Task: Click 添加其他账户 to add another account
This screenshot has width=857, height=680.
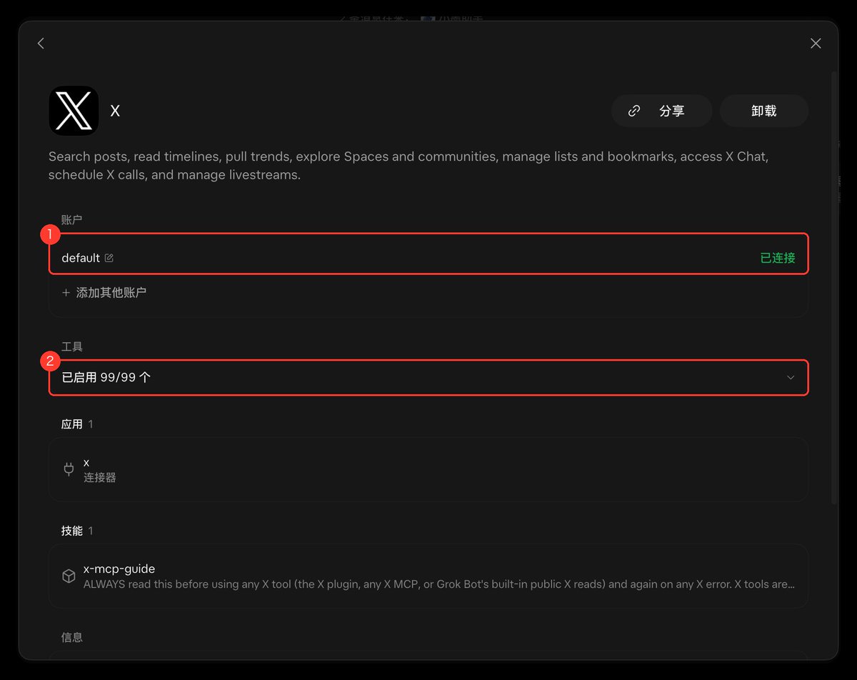Action: click(104, 293)
